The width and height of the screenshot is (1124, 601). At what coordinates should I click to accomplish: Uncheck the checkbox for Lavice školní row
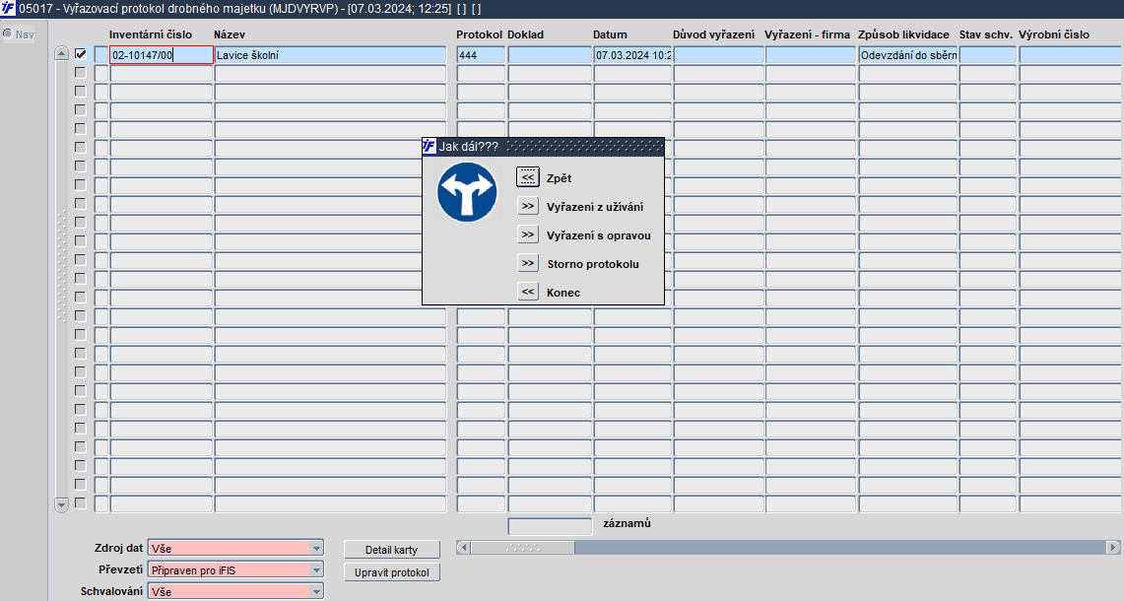81,54
